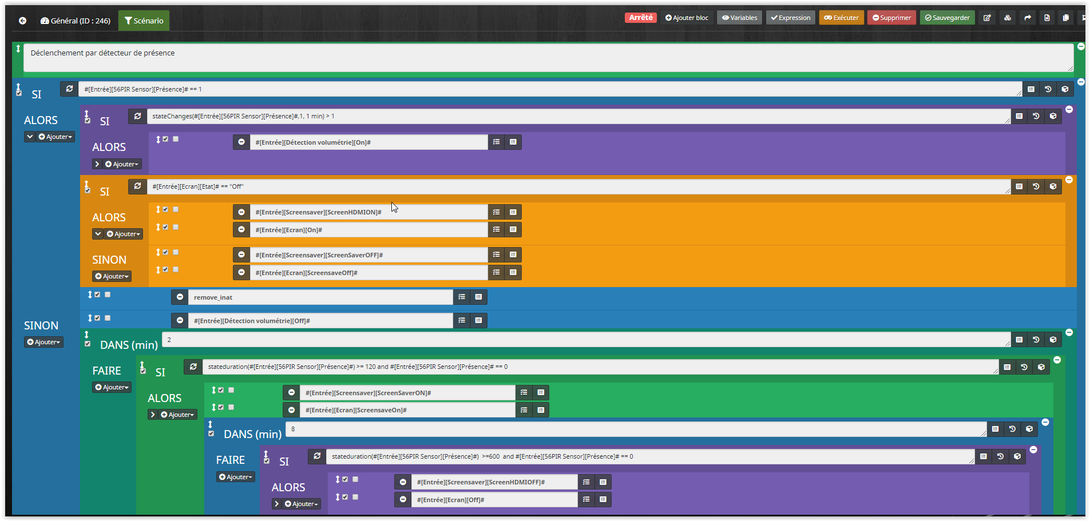Click the refresh icon beside the Ecran Etat == Off condition
This screenshot has height=521, width=1090.
pyautogui.click(x=137, y=186)
